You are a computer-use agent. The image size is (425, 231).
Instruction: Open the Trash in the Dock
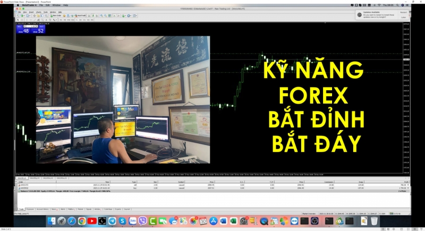pyautogui.click(x=374, y=221)
